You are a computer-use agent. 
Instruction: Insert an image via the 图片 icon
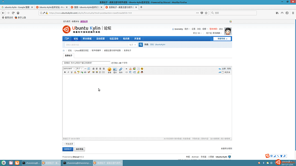(115, 70)
